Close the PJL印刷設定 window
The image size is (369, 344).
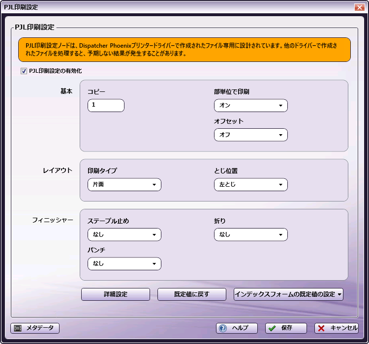[x=360, y=7]
